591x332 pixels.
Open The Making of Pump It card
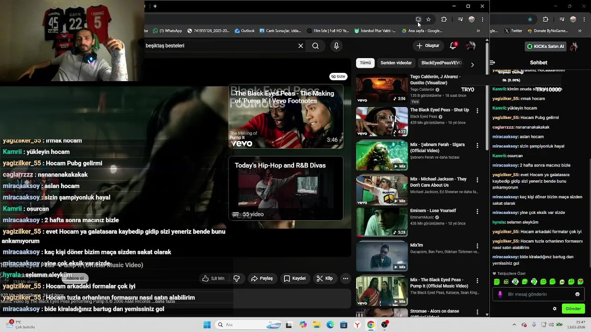click(286, 116)
